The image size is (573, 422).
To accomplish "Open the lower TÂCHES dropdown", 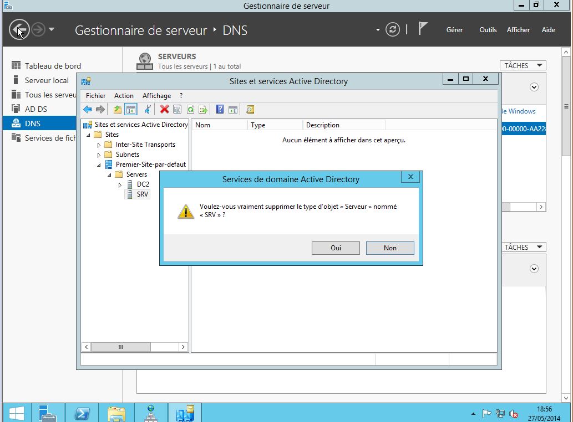I will click(523, 247).
